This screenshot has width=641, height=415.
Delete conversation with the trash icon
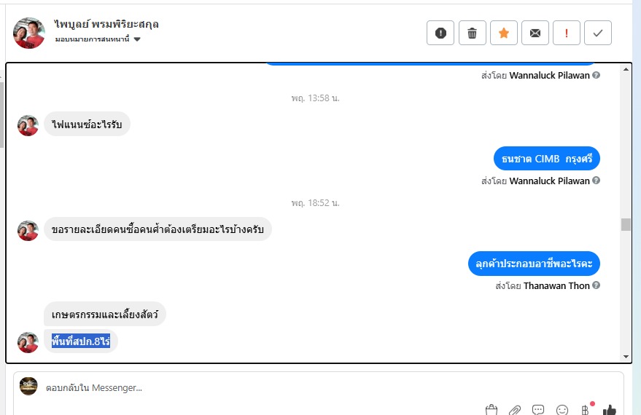click(472, 33)
